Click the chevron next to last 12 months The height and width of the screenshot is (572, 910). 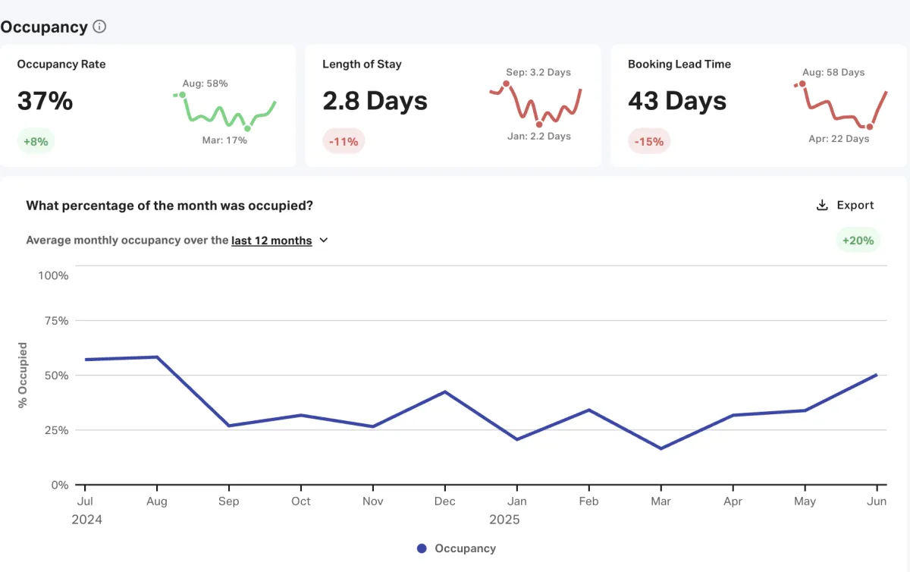(324, 240)
